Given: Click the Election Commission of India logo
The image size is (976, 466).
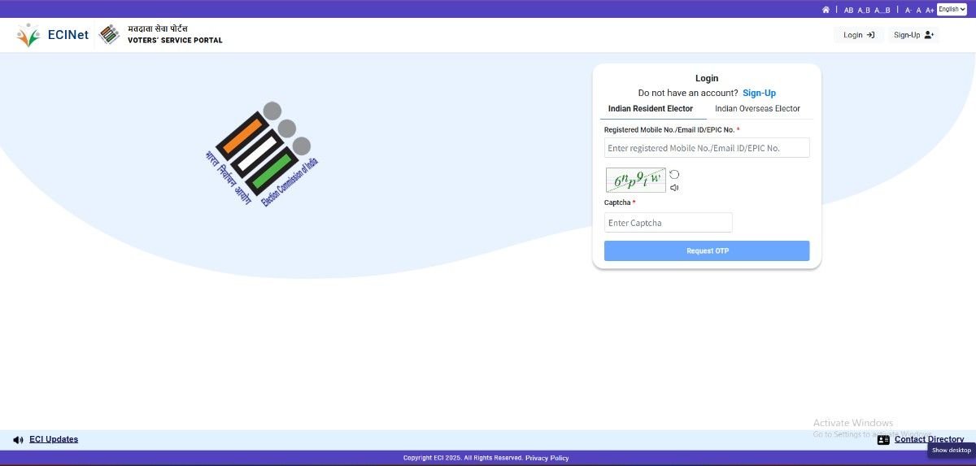Looking at the screenshot, I should [x=262, y=155].
